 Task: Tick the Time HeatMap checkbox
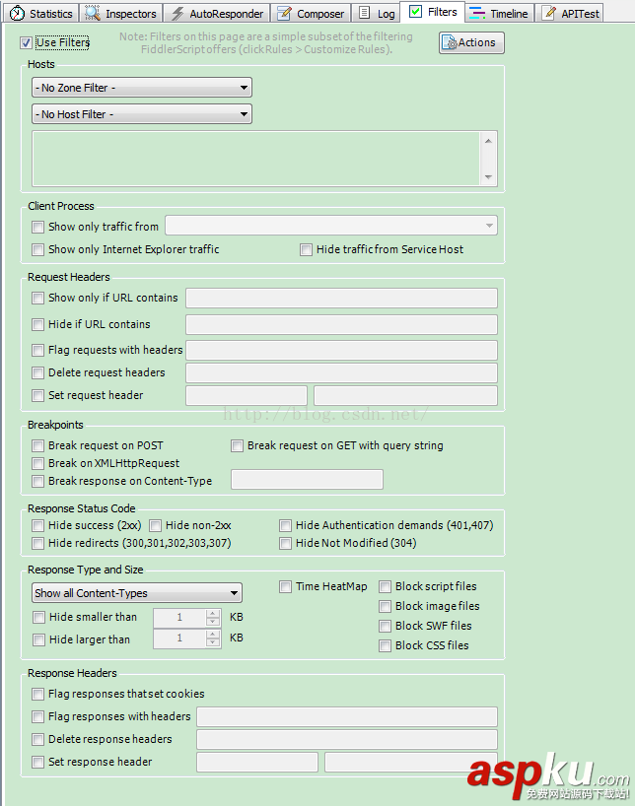[286, 587]
